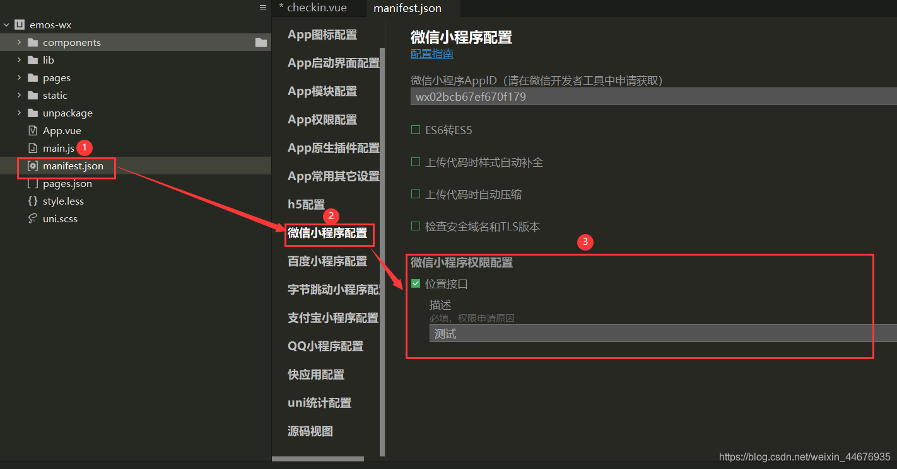Screen dimensions: 897x469
Task: Select pages.json in the project tree
Action: (67, 184)
